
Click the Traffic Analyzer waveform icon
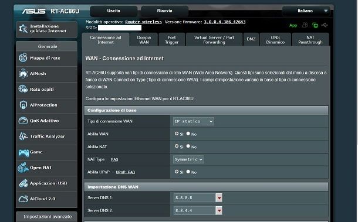pyautogui.click(x=23, y=136)
